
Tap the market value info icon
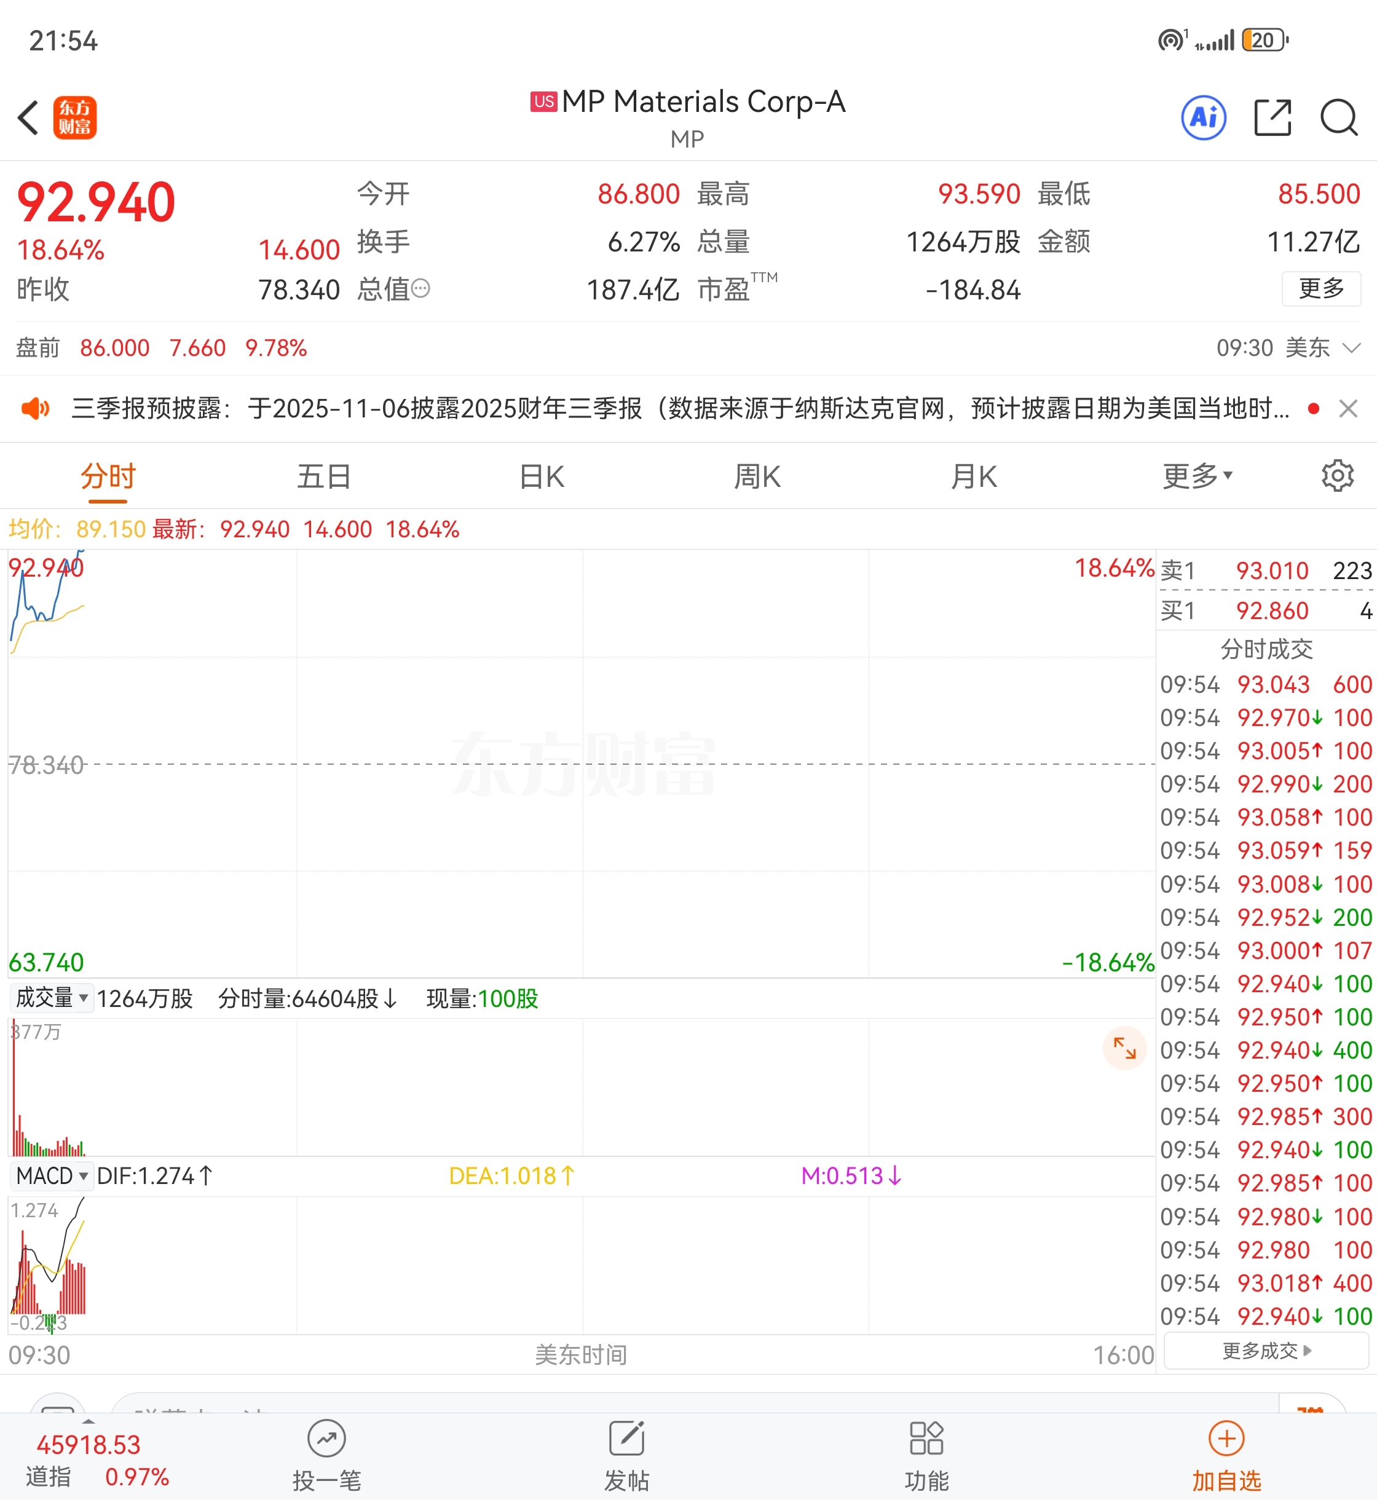(421, 288)
